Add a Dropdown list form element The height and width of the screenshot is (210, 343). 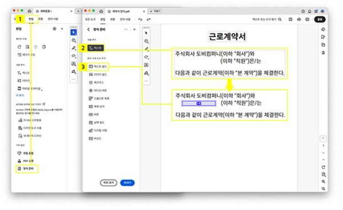99,99
